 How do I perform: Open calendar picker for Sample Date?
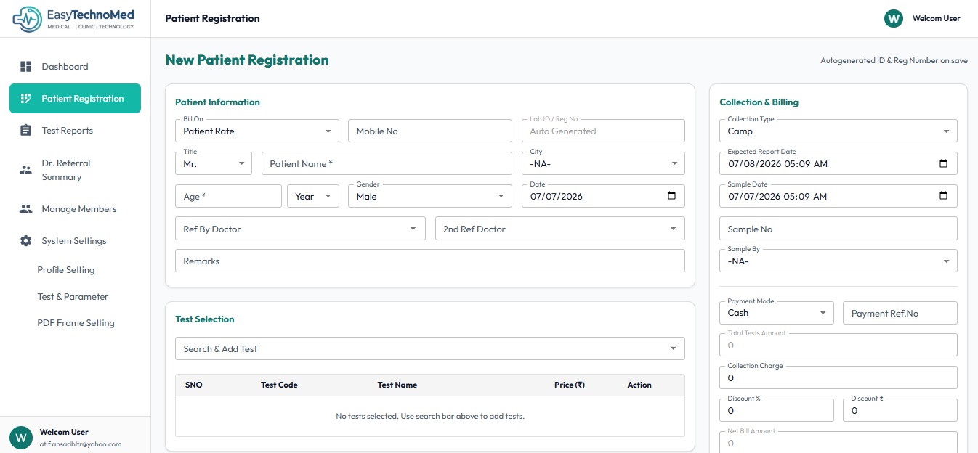pyautogui.click(x=944, y=196)
